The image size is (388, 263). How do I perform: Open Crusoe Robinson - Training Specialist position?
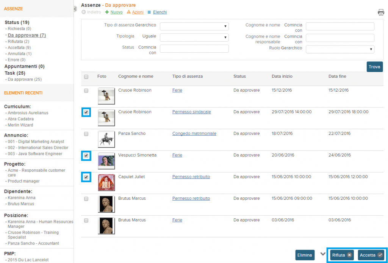coord(33,235)
